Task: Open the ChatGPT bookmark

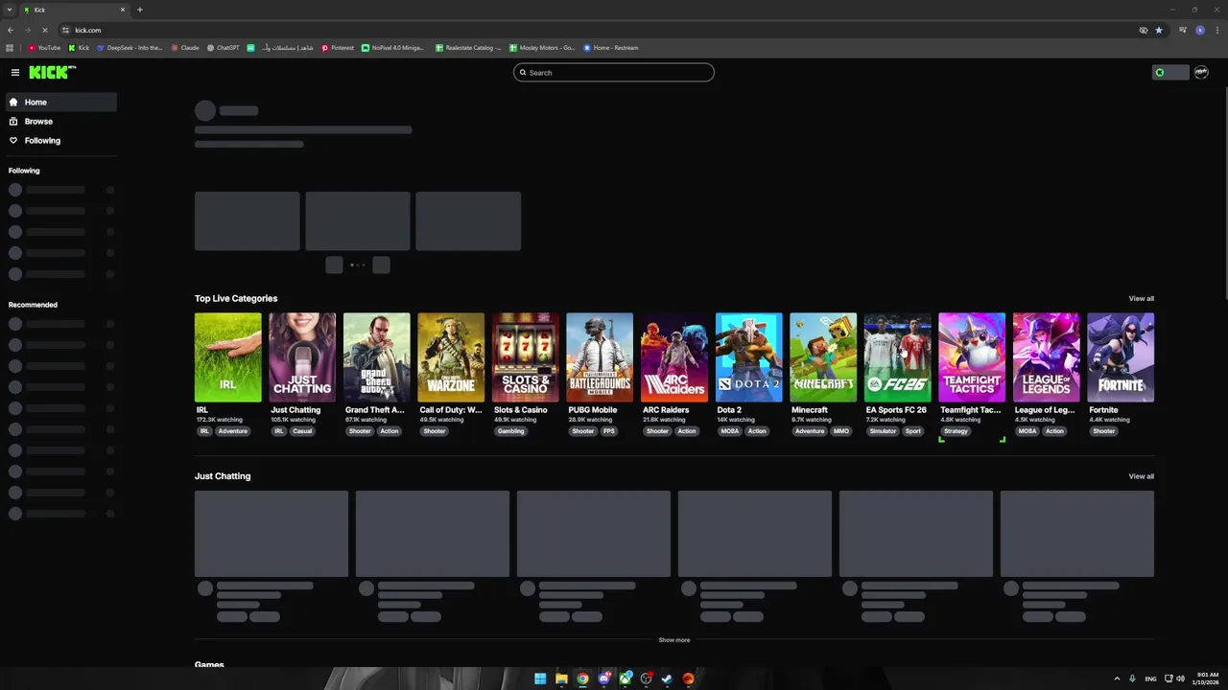Action: [223, 47]
